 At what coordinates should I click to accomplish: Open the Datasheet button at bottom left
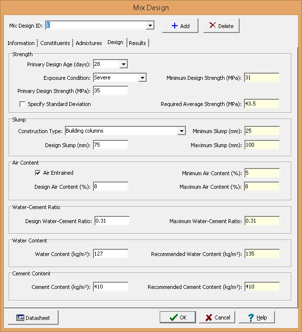tap(33, 317)
